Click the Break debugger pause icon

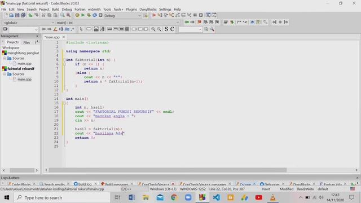tap(195, 15)
